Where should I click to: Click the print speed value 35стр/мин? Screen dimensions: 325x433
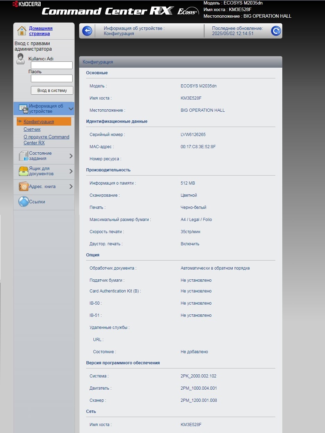coord(190,231)
